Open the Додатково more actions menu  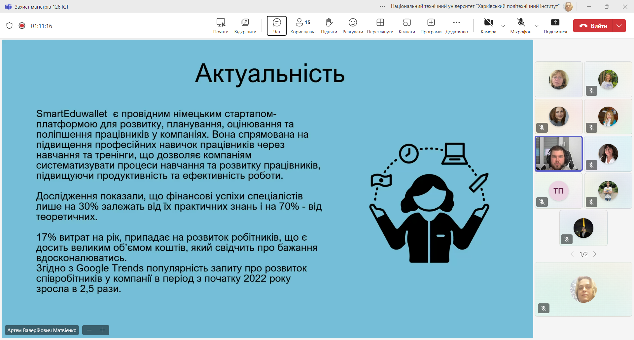click(x=457, y=26)
